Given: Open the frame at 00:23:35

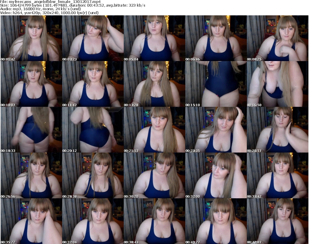Looking at the screenshot, I should click(x=216, y=130).
